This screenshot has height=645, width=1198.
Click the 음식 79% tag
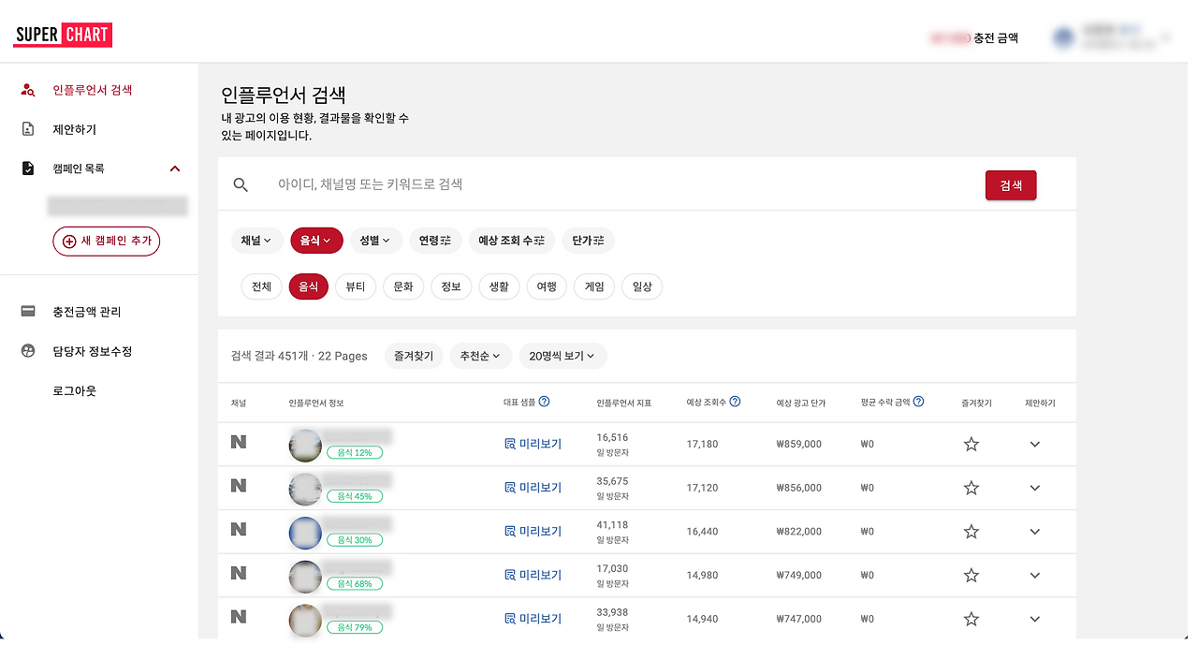click(355, 627)
